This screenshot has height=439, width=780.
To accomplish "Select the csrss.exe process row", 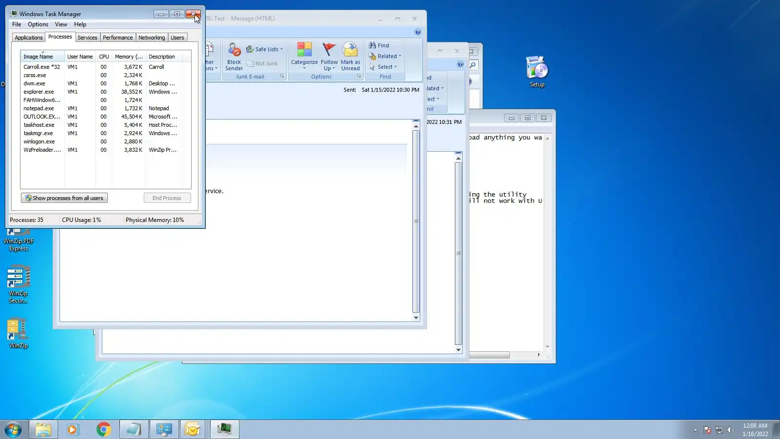I will (x=105, y=75).
